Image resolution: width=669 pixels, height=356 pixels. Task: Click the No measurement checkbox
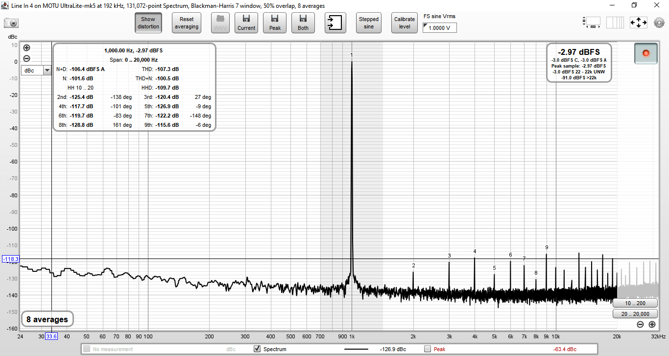[x=86, y=349]
